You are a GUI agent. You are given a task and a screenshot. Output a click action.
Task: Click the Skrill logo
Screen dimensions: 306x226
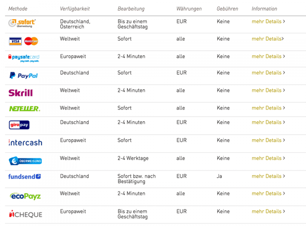click(x=21, y=93)
